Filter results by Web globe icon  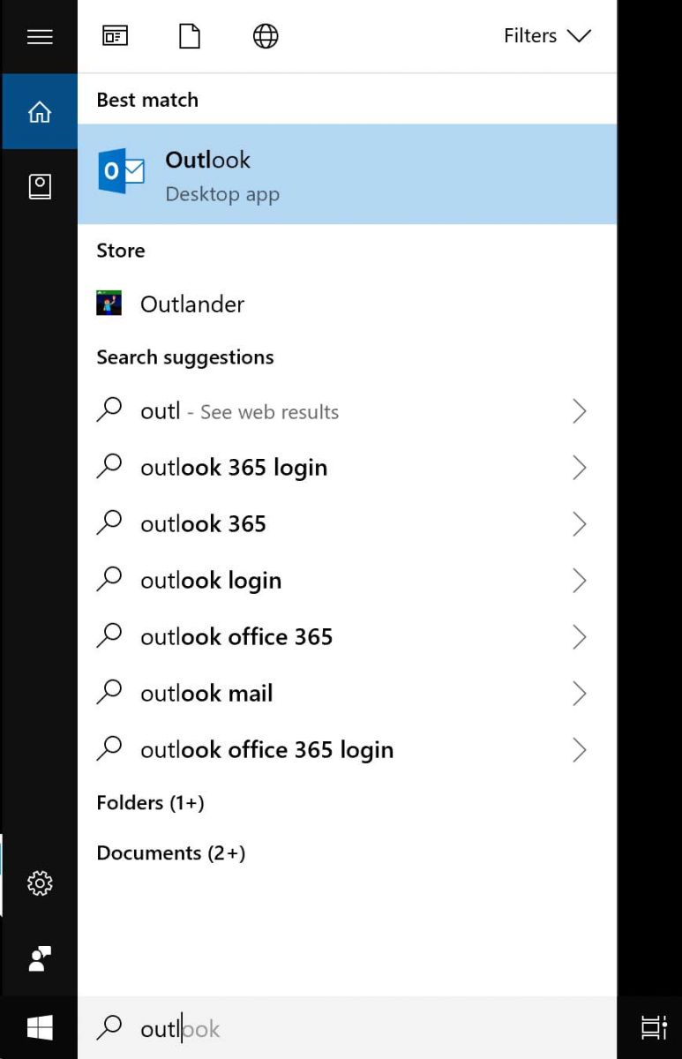coord(266,36)
